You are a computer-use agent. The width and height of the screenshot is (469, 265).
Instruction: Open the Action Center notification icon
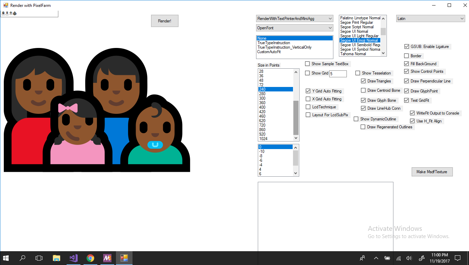pos(458,258)
